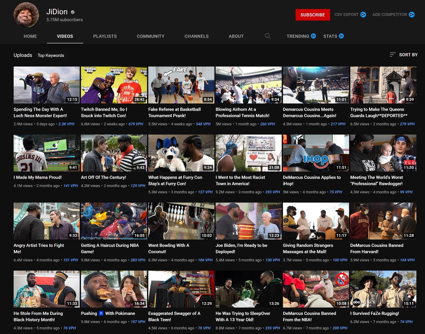Click title 'I Survived FaZe Rugging!'
Image resolution: width=425 pixels, height=334 pixels.
pyautogui.click(x=375, y=313)
